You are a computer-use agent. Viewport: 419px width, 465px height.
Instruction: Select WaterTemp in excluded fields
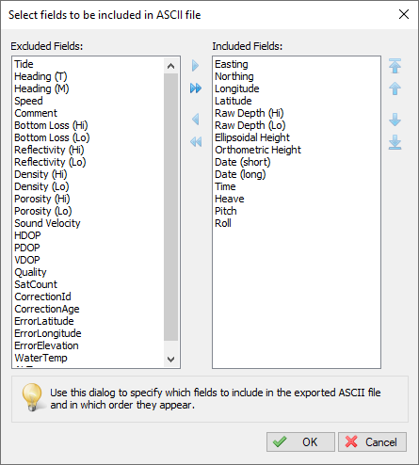(40, 358)
